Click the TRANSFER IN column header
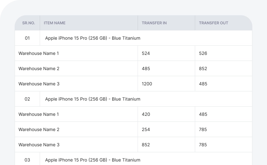This screenshot has width=267, height=165. click(x=154, y=23)
